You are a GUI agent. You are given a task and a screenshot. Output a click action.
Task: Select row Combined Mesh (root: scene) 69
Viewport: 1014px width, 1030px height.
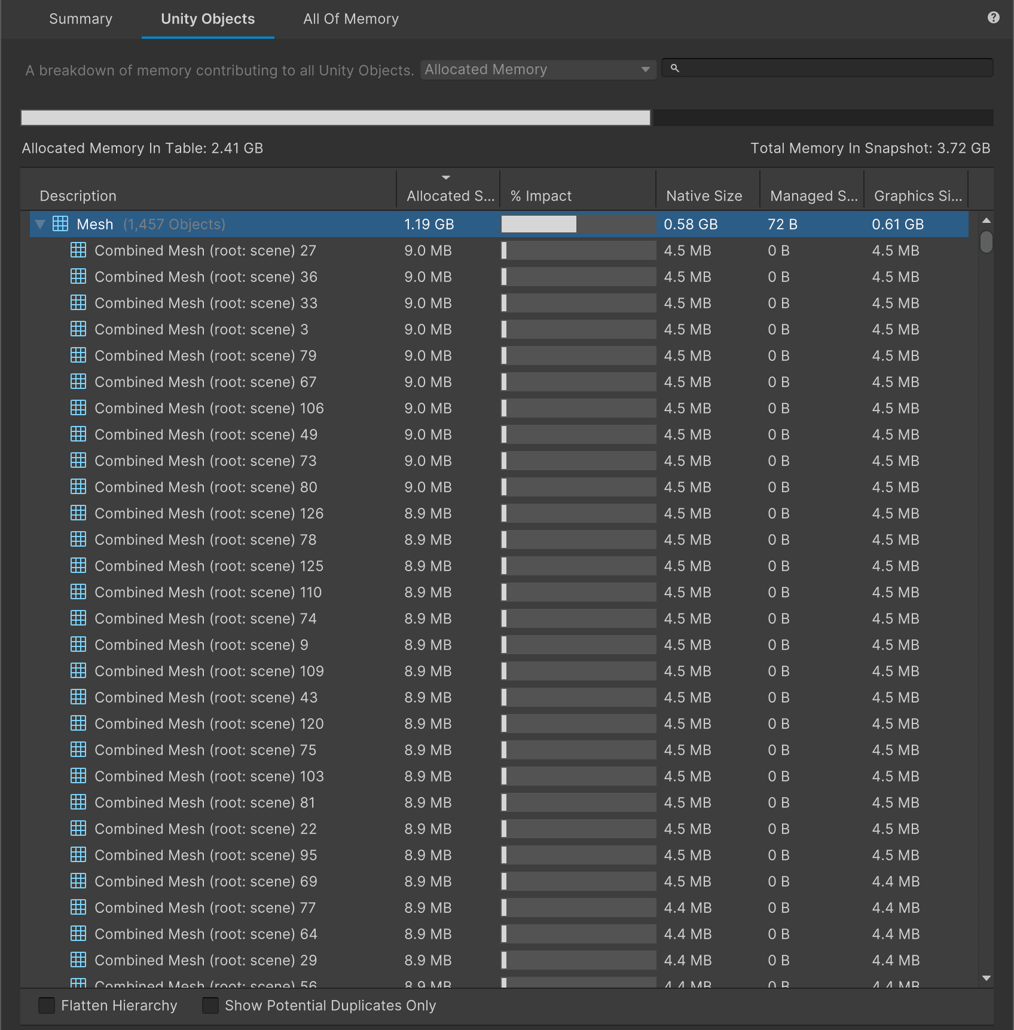click(x=499, y=881)
